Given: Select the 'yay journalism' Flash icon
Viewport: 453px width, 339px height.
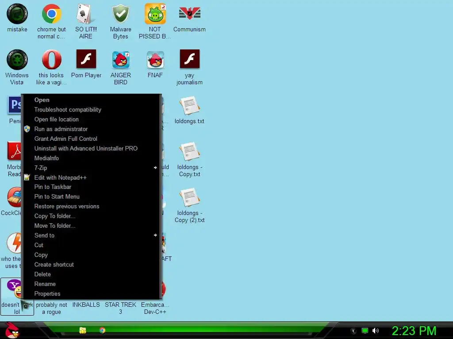Looking at the screenshot, I should [x=189, y=59].
